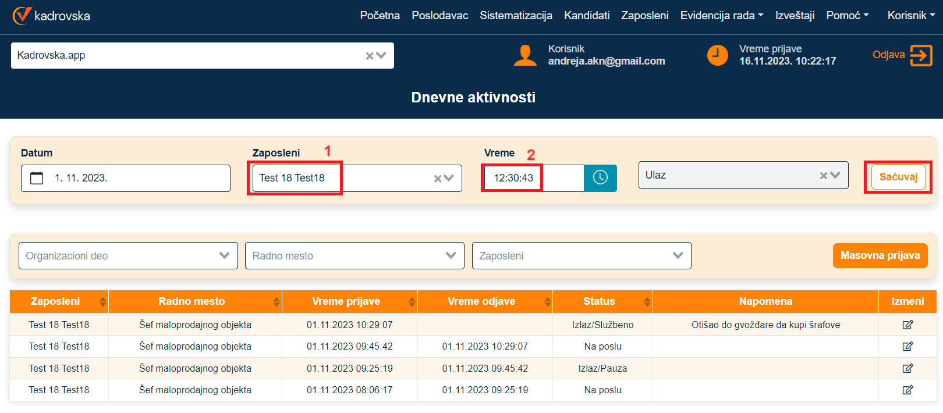
Task: Sort table by Vreme prijave column
Action: point(412,301)
